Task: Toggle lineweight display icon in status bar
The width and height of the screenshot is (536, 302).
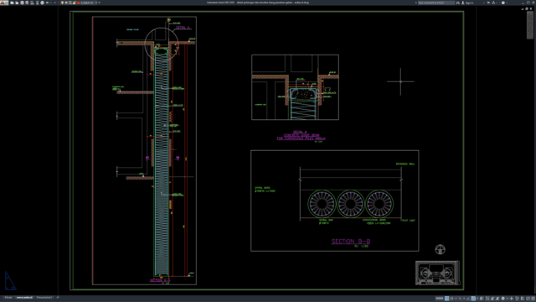Action: pyautogui.click(x=482, y=299)
